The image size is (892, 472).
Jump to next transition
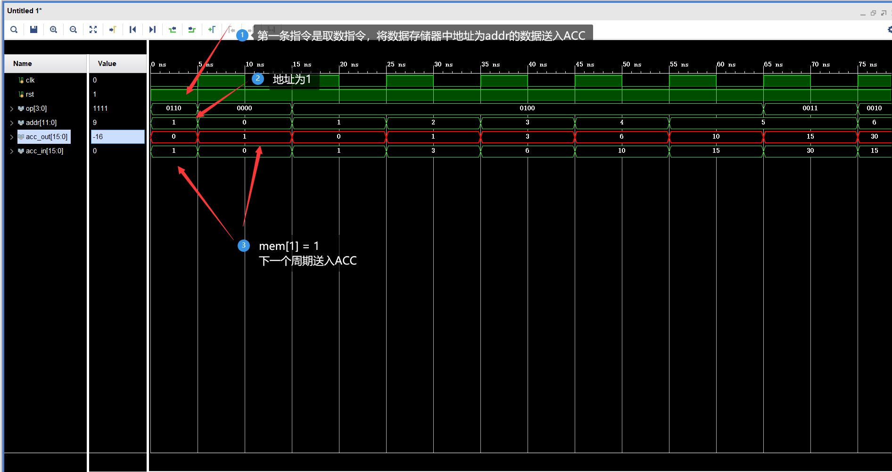pyautogui.click(x=192, y=29)
